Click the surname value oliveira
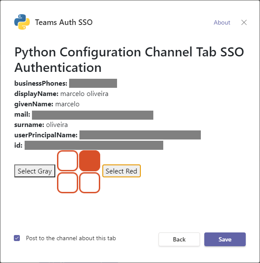The image size is (260, 263). point(57,125)
